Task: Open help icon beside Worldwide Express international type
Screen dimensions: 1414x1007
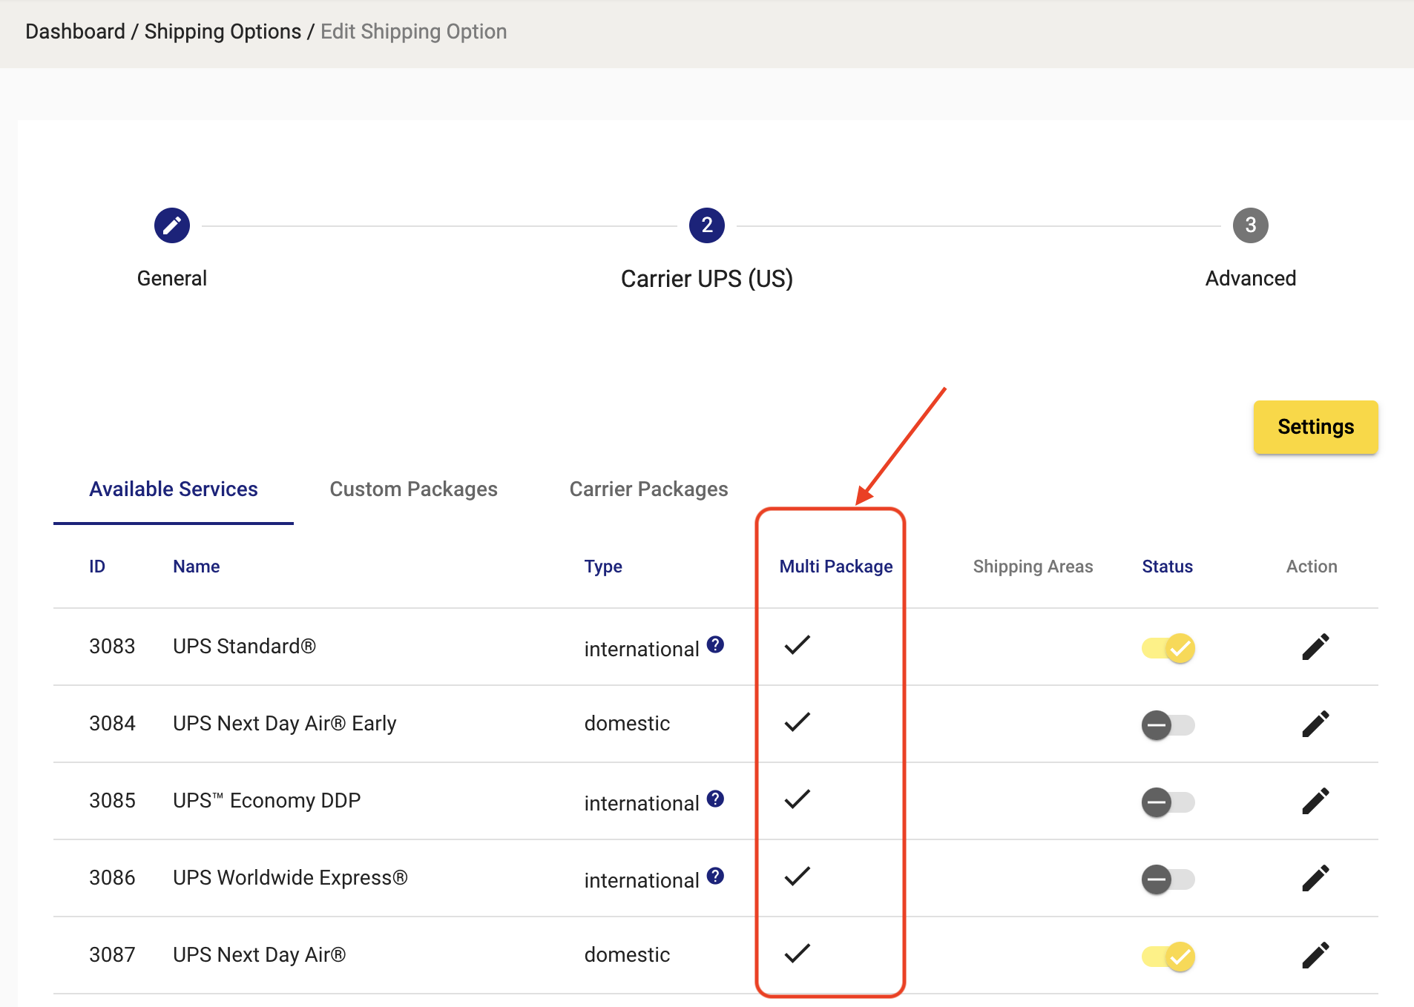Action: [715, 876]
